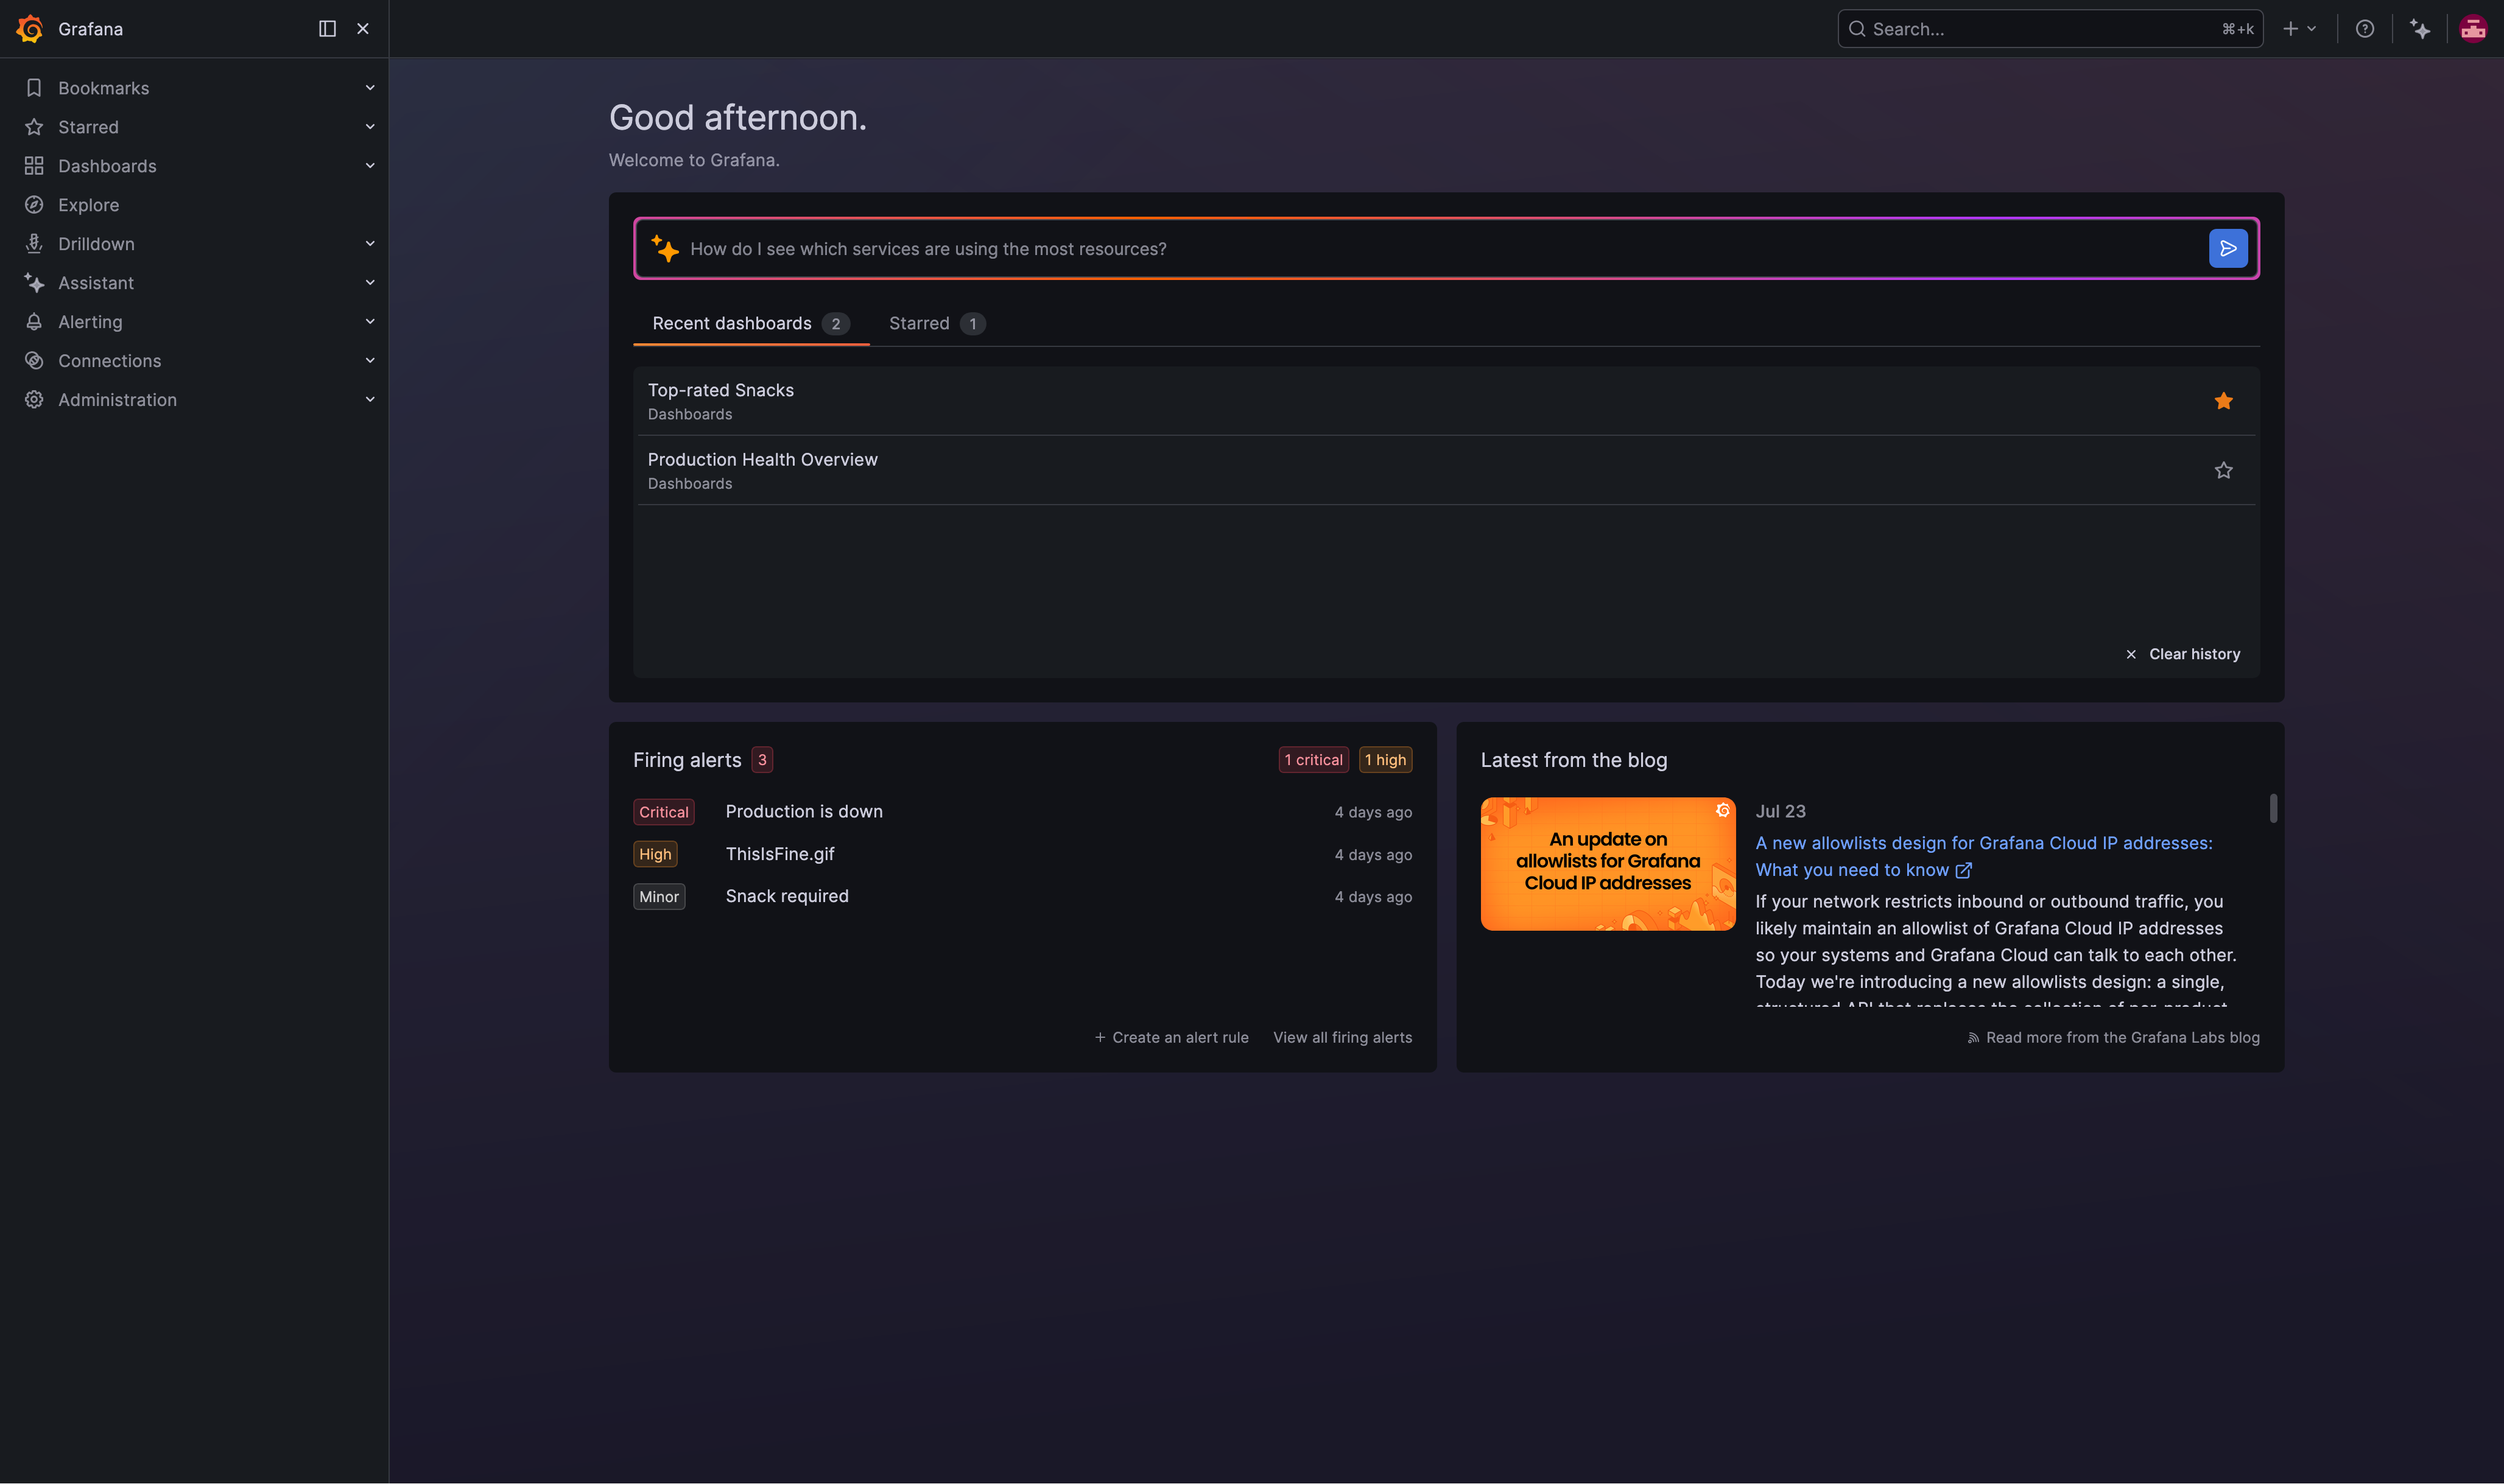Viewport: 2504px width, 1484px height.
Task: Click the sparkle icon in the prompt box
Action: (x=665, y=248)
